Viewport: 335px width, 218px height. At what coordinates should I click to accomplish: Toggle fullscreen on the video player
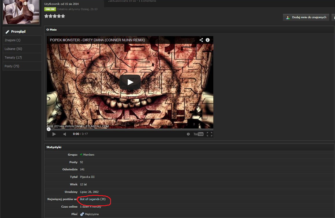click(209, 134)
